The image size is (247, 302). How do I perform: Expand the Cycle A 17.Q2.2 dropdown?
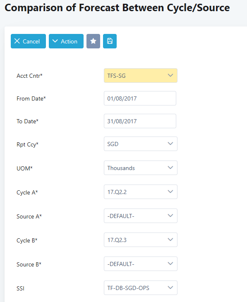pos(141,192)
